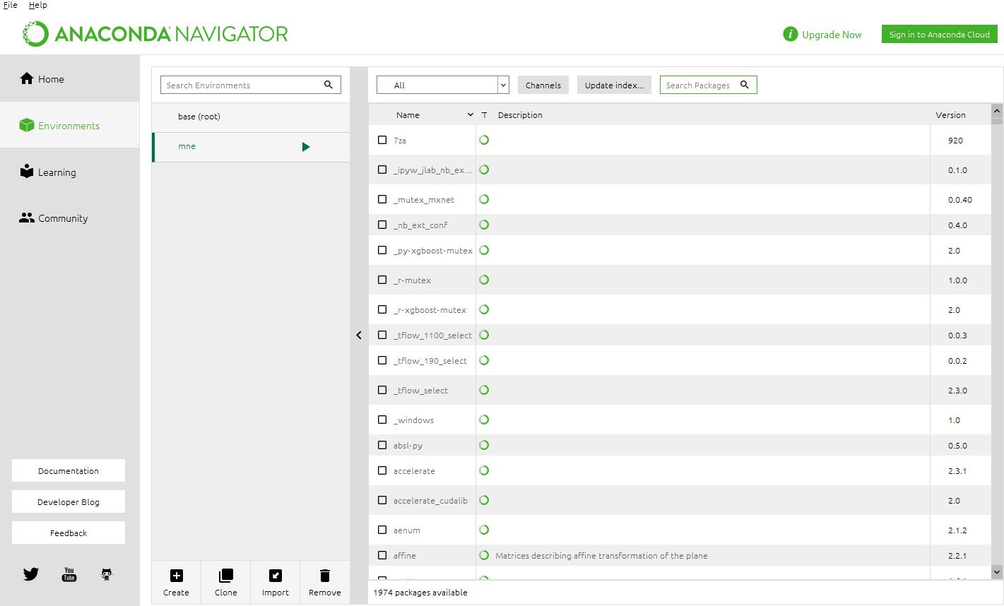Click the status circle icon for 7za
The image size is (1004, 606).
coord(484,140)
